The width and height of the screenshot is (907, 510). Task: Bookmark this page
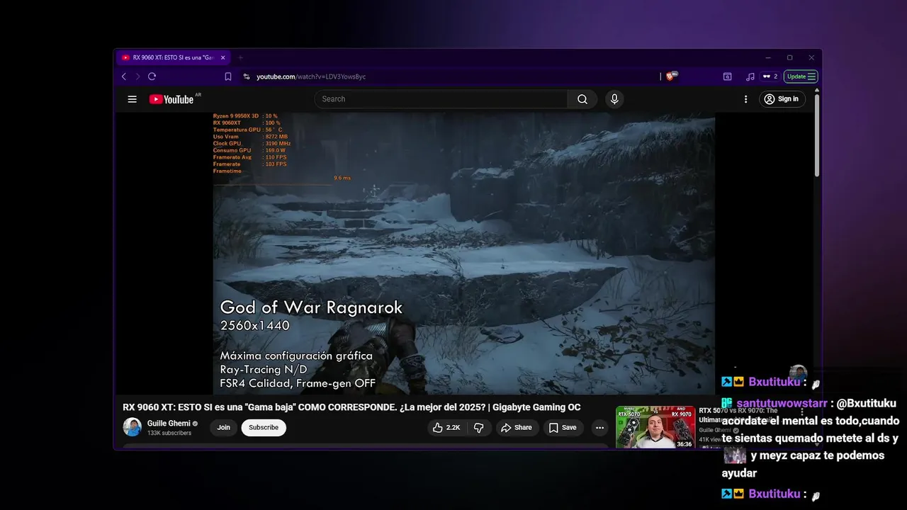[x=228, y=76]
